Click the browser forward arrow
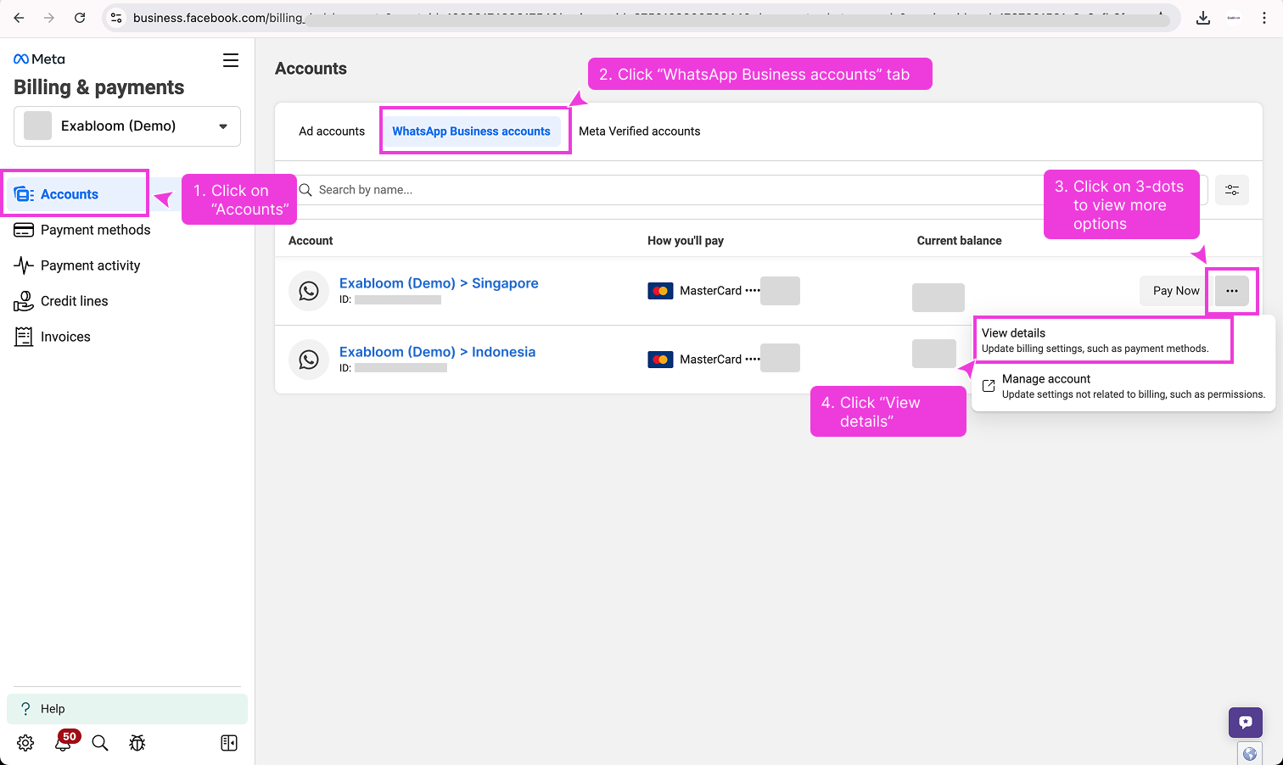Screen dimensions: 1283x765 (x=49, y=18)
